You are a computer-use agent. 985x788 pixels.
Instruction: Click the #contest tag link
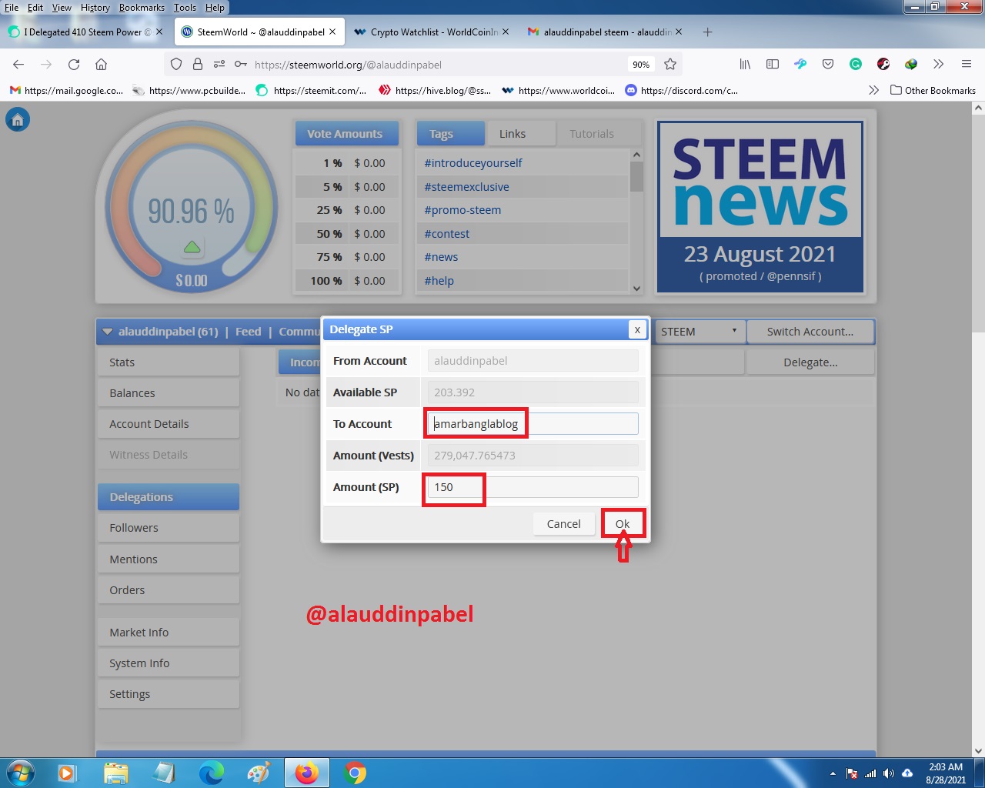[x=446, y=234]
